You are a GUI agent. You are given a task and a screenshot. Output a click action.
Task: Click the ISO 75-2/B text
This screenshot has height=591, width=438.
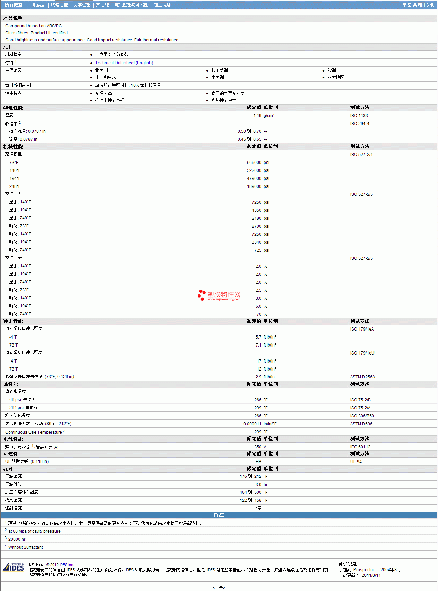360,400
